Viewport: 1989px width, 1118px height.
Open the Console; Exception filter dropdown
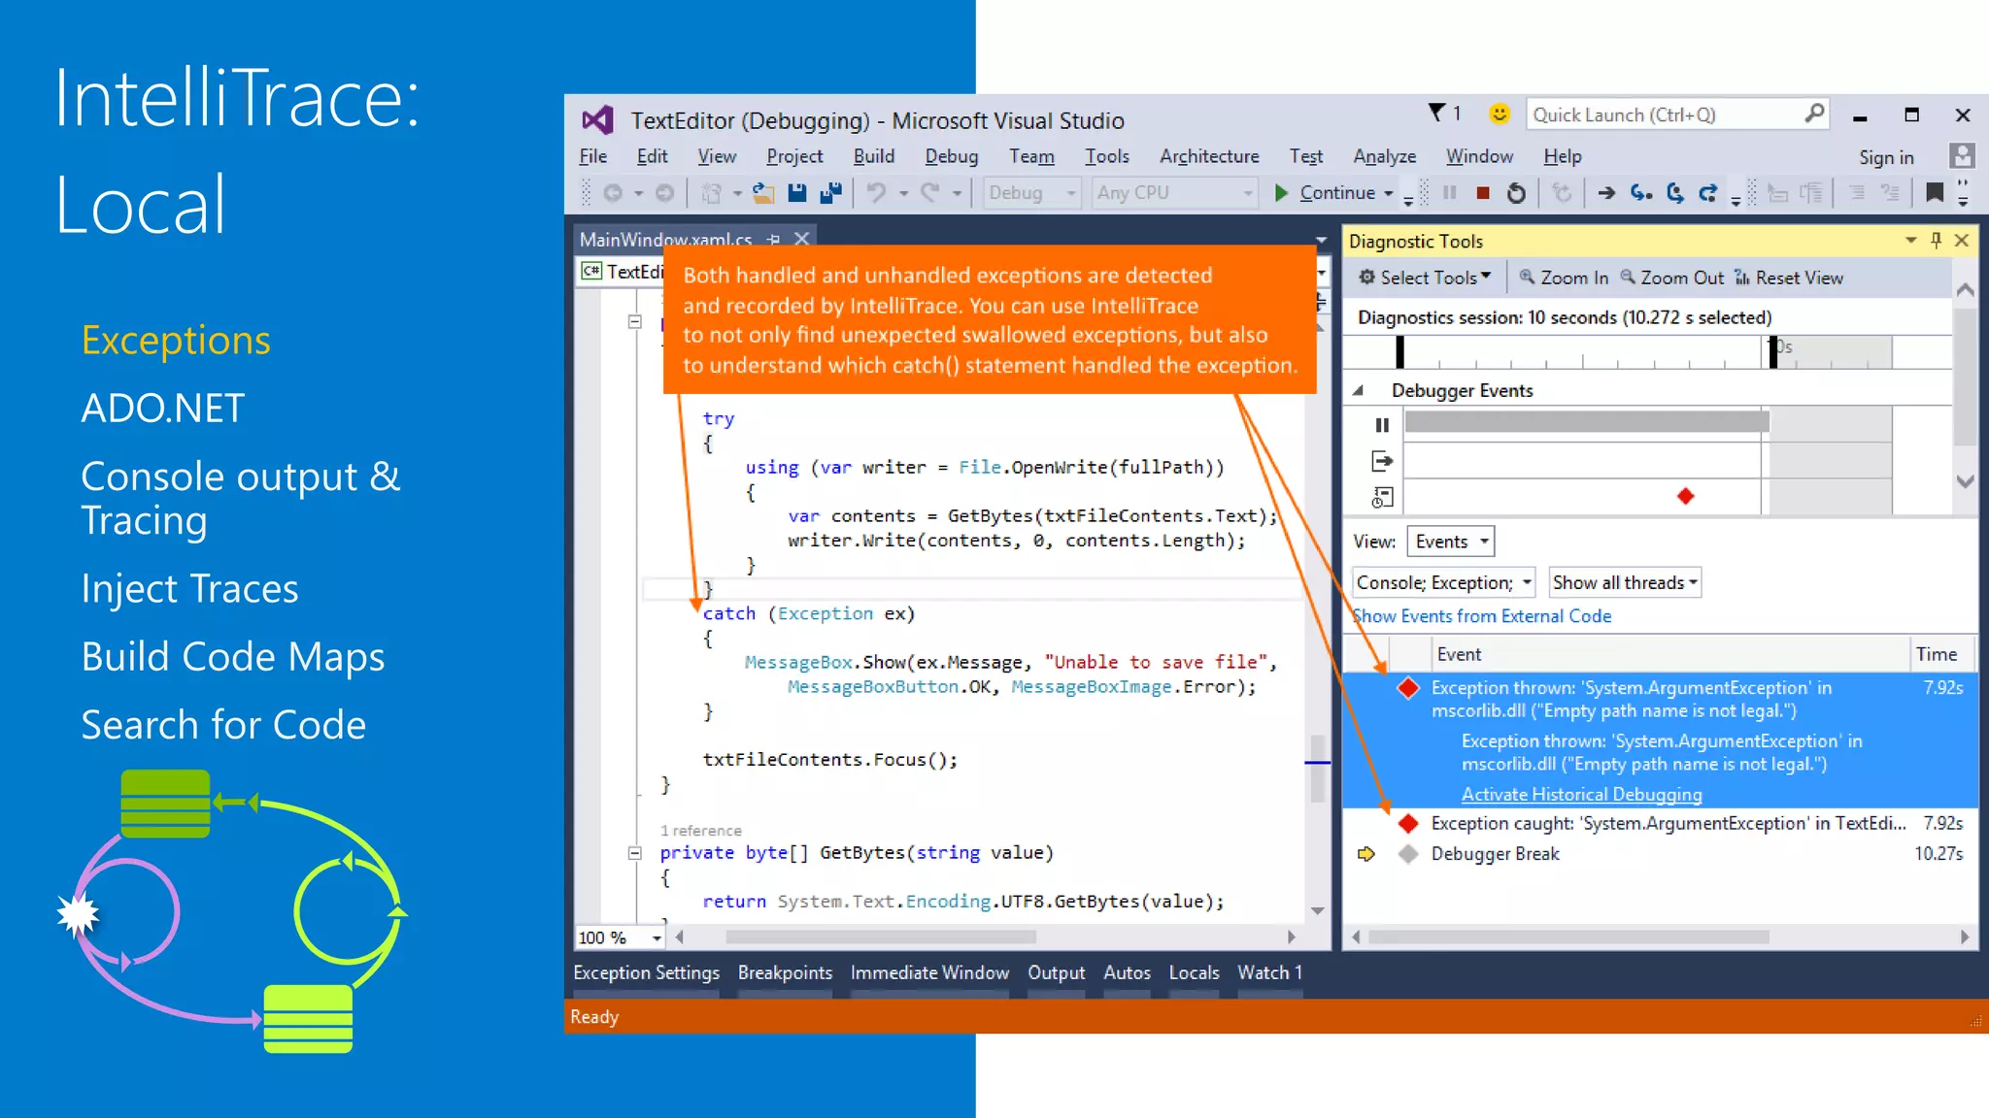tap(1443, 582)
